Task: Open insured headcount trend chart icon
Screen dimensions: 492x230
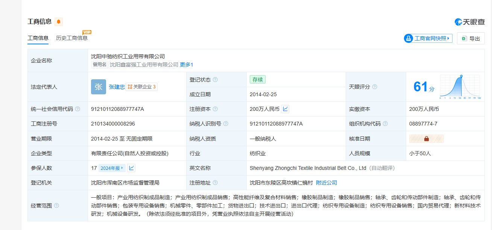Action: 131,168
